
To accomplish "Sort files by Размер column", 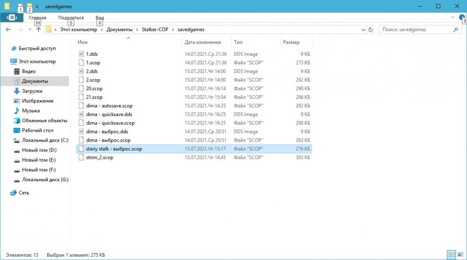I will tap(291, 42).
